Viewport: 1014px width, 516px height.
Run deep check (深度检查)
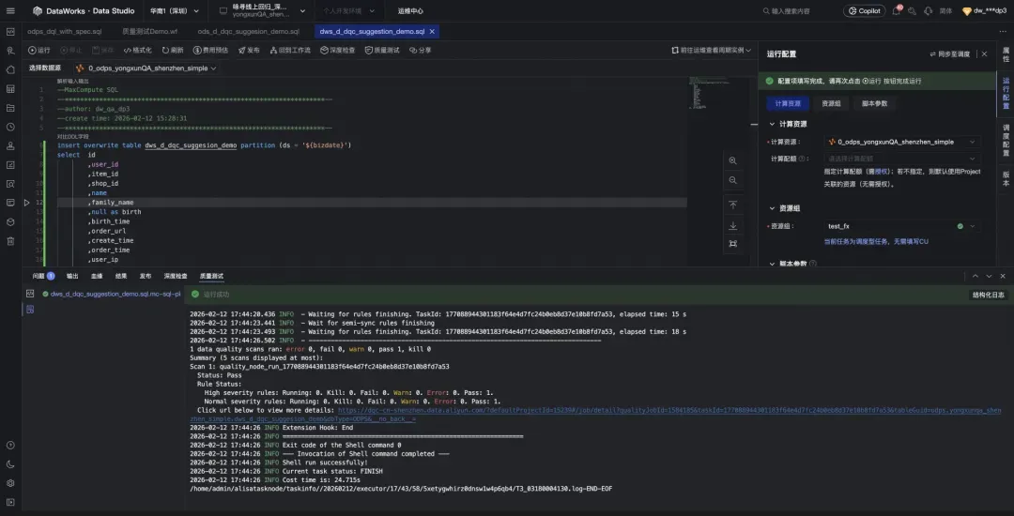pyautogui.click(x=338, y=50)
